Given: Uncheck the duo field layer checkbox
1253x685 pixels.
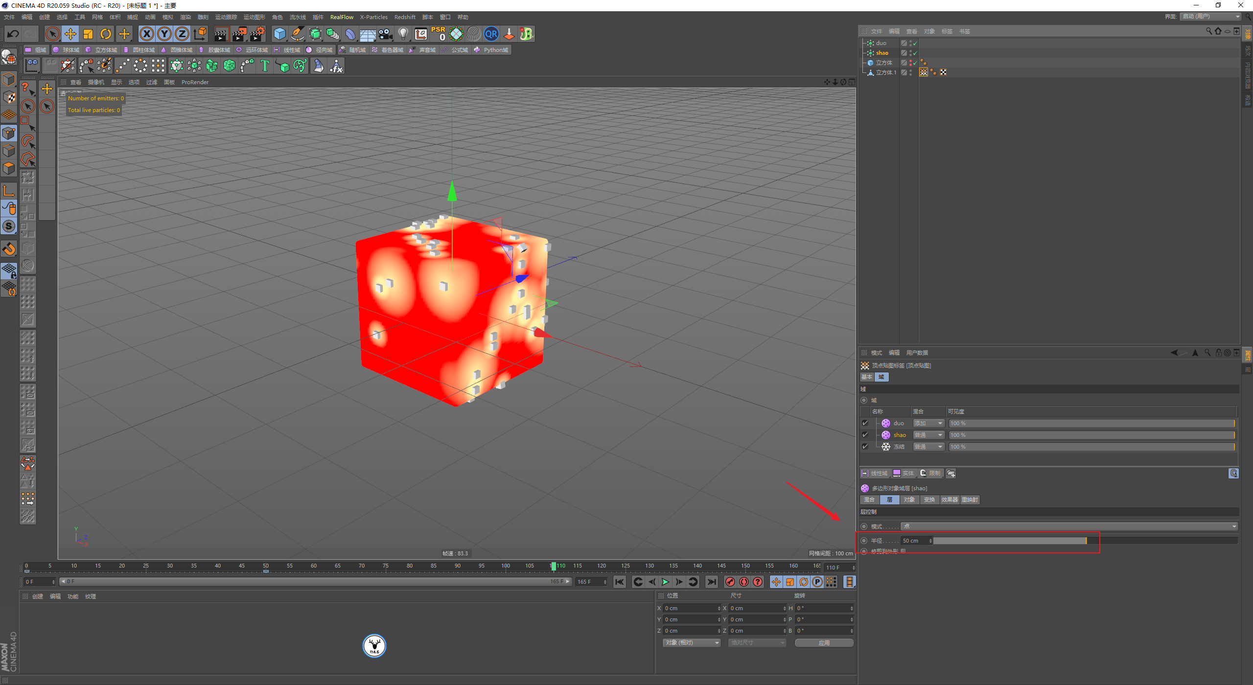Looking at the screenshot, I should click(865, 423).
